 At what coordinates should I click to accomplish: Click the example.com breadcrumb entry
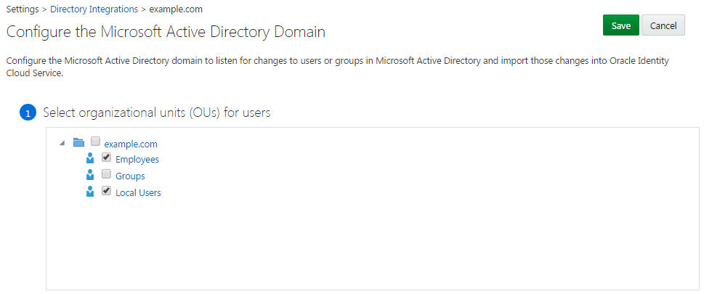(176, 9)
